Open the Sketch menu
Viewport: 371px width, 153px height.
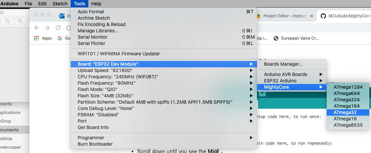pyautogui.click(x=60, y=4)
